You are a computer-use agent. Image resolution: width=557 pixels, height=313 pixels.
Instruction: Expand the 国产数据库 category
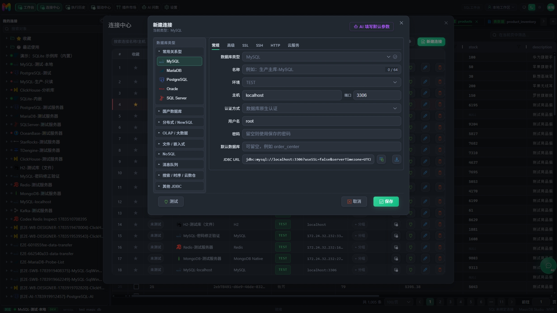click(179, 111)
